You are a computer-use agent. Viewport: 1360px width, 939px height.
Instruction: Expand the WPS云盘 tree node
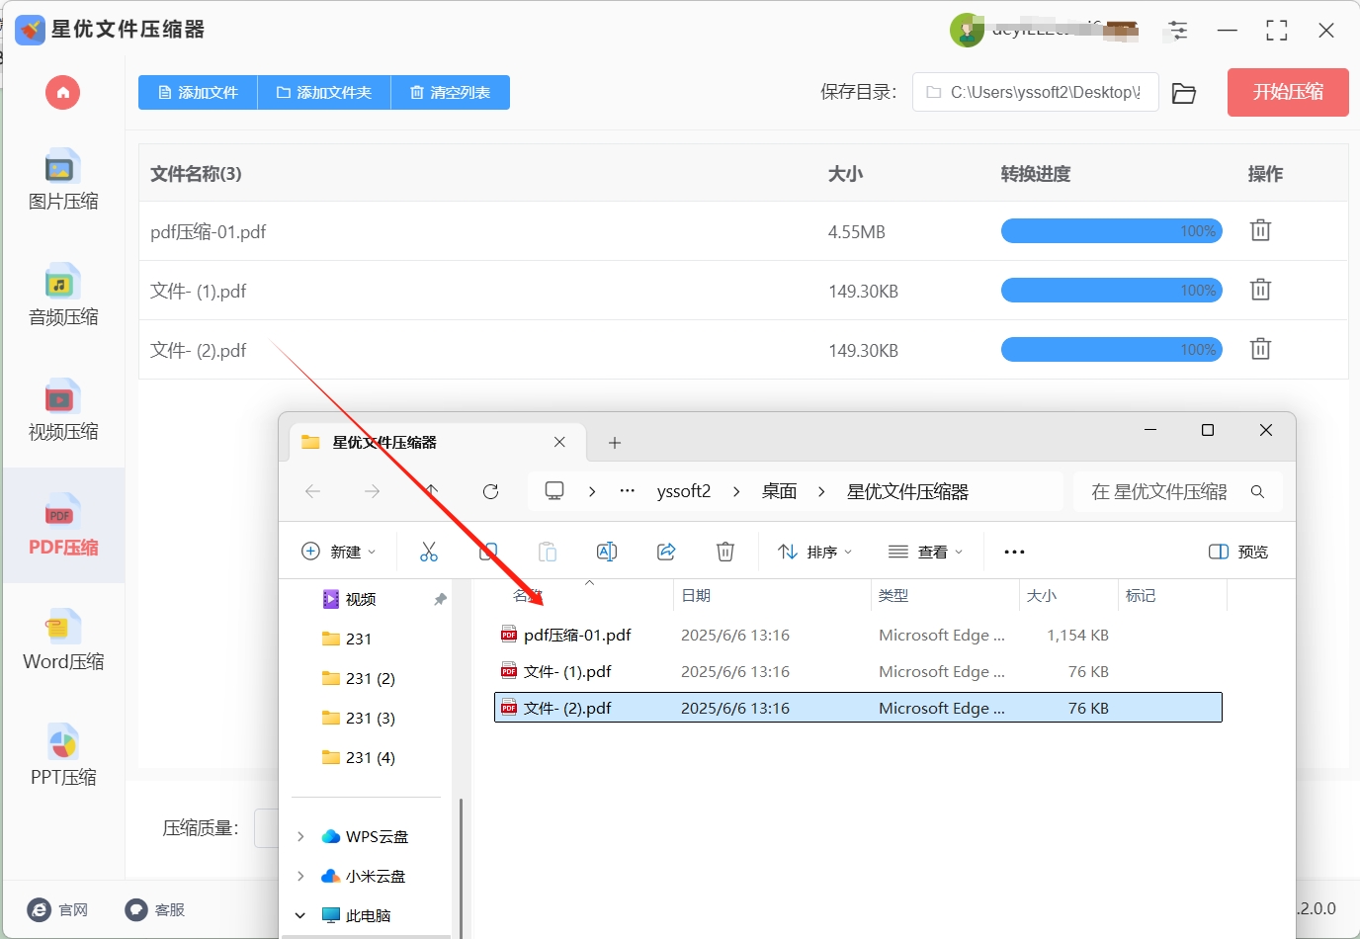click(300, 836)
